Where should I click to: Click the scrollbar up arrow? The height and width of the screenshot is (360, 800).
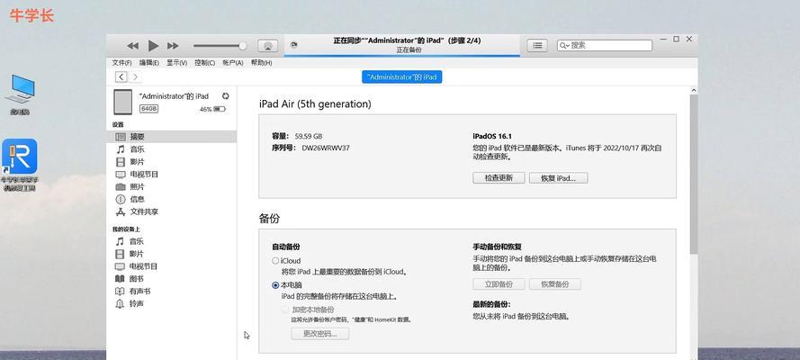pyautogui.click(x=694, y=90)
